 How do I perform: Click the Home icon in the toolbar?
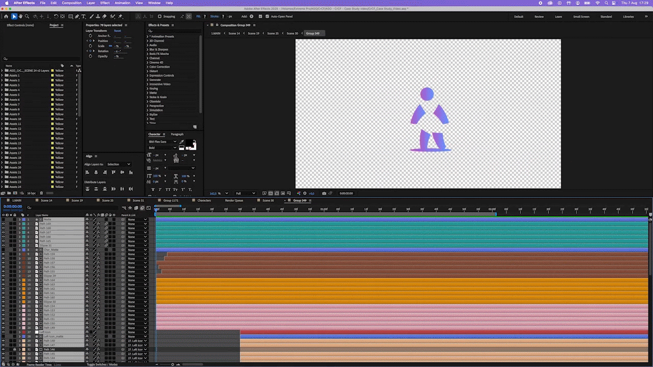click(6, 16)
